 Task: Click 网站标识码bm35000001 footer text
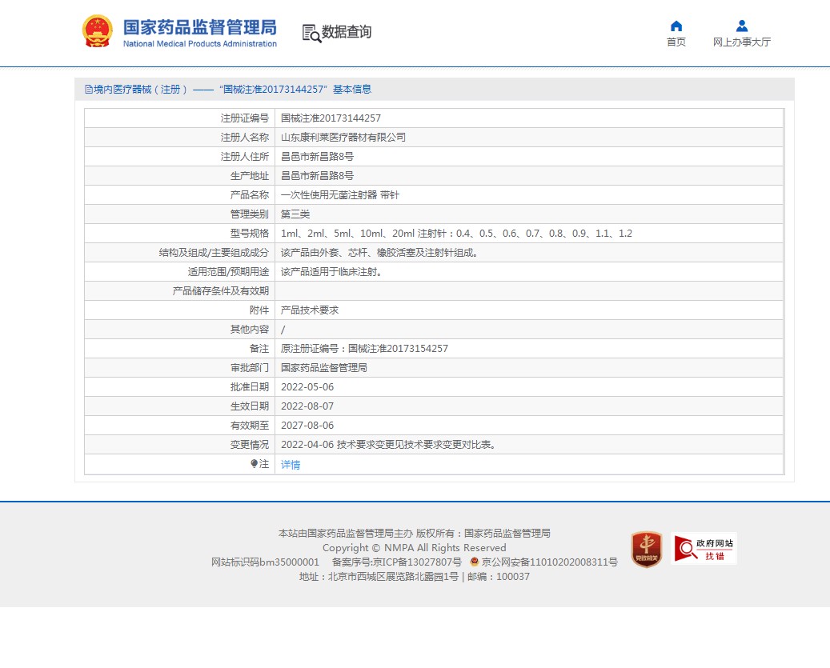(265, 562)
